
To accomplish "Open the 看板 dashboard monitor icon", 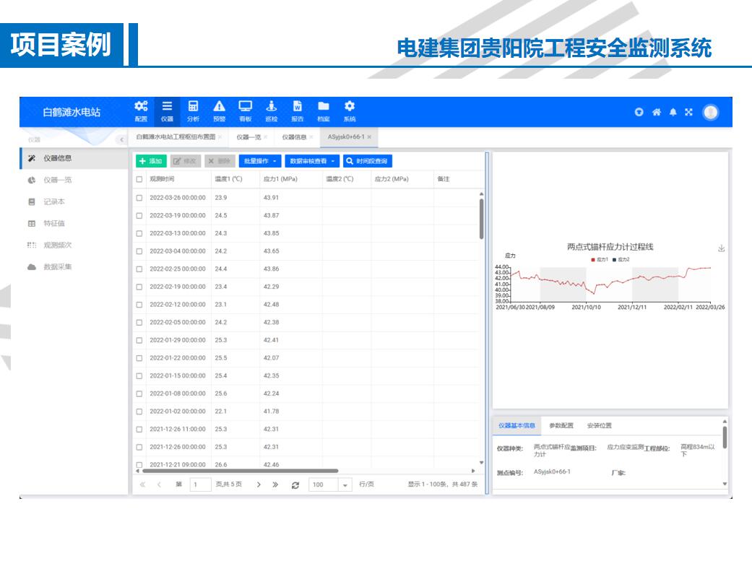I will (x=246, y=111).
